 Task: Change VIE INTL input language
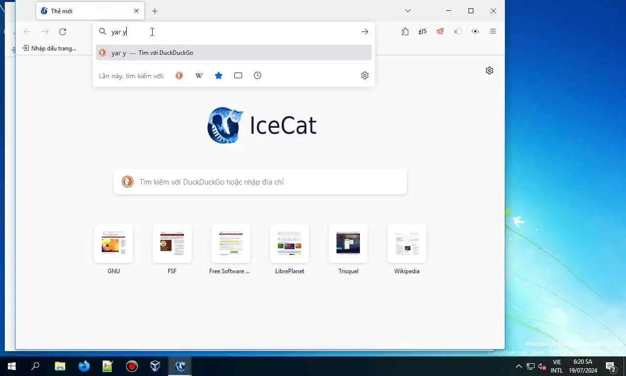coord(557,366)
